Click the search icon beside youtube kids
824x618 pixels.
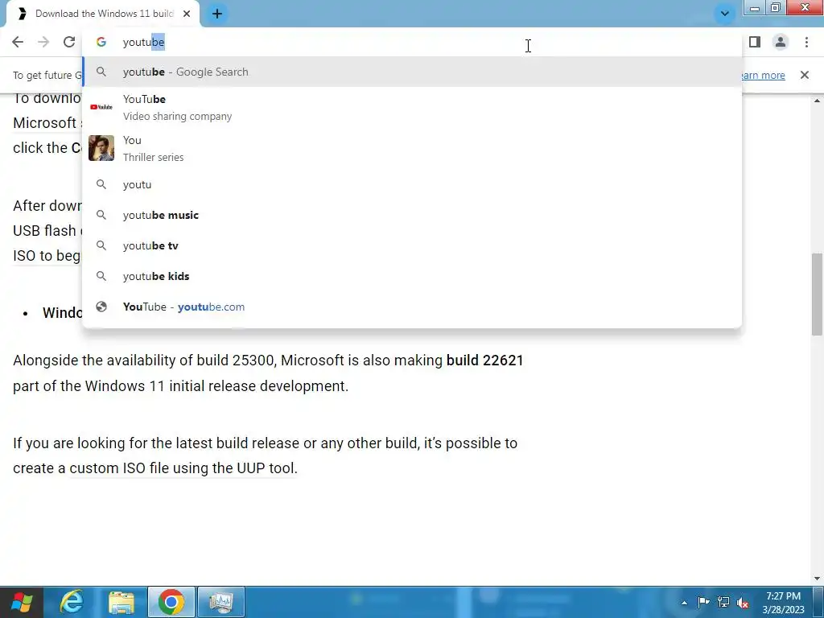tap(101, 276)
